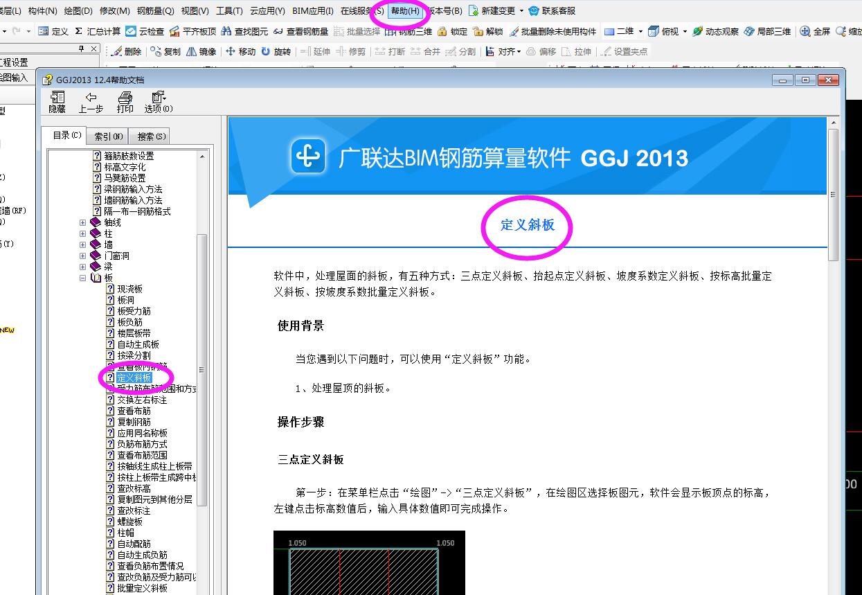Viewport: 862px width, 595px height.
Task: Open 帮助(H) menu
Action: click(x=404, y=11)
